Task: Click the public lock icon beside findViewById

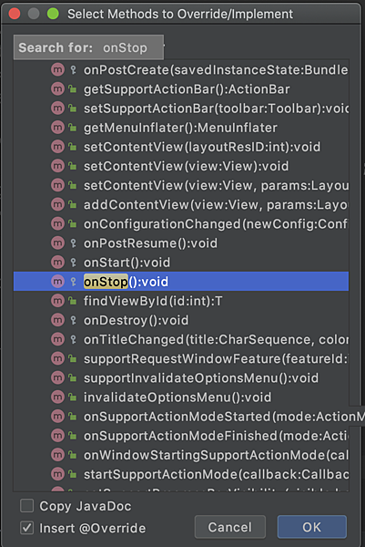Action: pyautogui.click(x=73, y=301)
